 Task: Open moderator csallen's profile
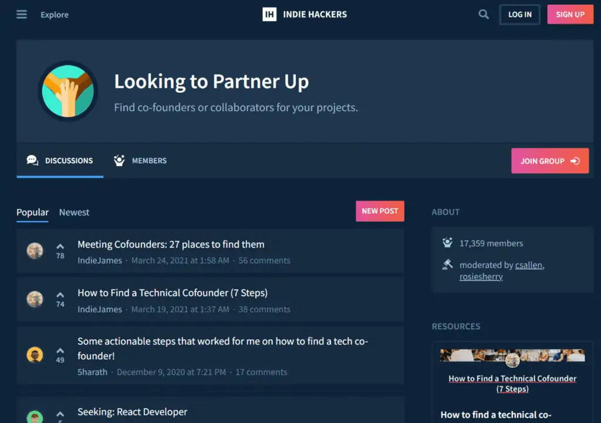(x=529, y=265)
